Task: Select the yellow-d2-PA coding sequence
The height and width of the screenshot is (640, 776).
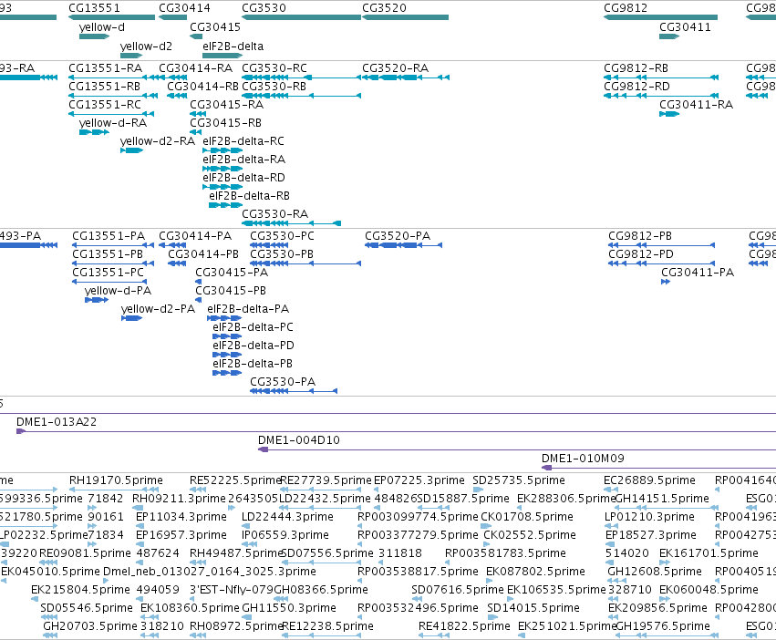Action: coord(131,318)
